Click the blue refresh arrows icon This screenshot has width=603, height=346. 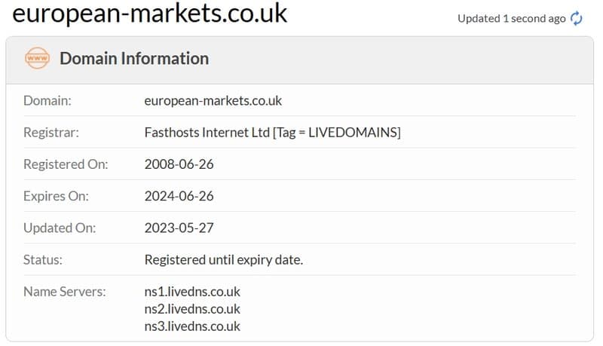pyautogui.click(x=576, y=18)
